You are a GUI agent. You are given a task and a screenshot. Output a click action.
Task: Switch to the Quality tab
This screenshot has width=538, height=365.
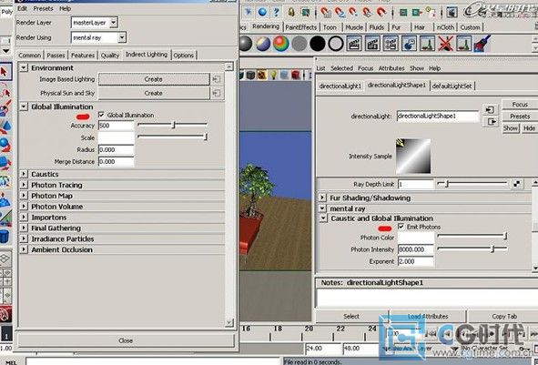pyautogui.click(x=110, y=56)
